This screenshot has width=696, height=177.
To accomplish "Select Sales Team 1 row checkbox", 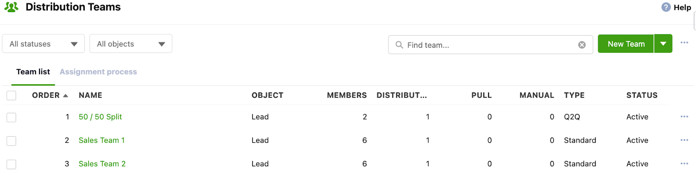I will click(11, 141).
